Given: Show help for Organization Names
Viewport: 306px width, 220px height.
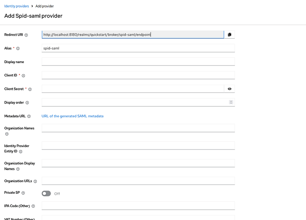Looking at the screenshot, I should pos(7,134).
